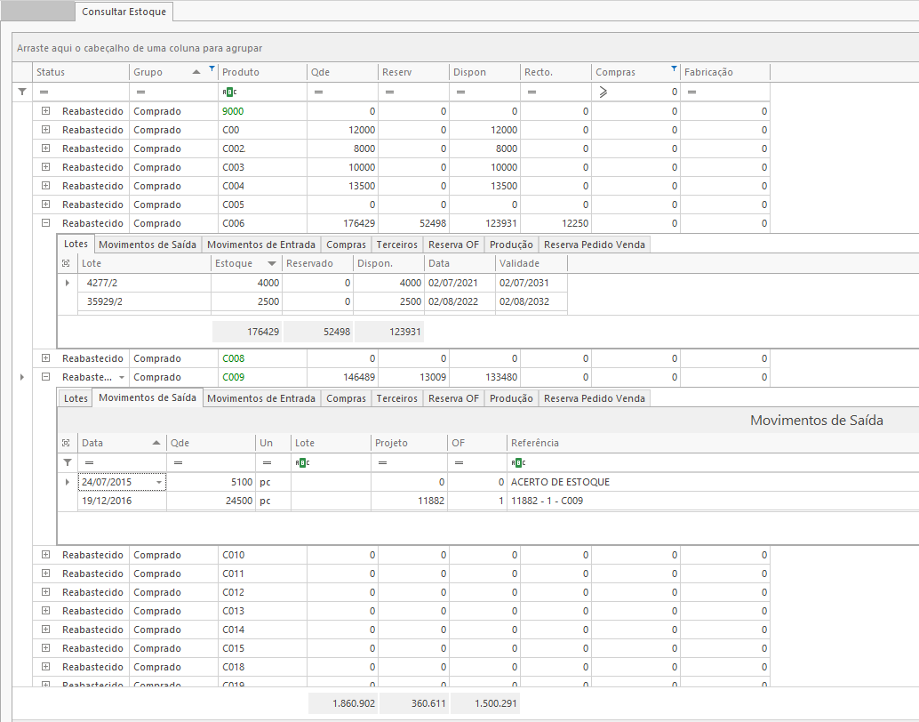This screenshot has width=919, height=722.
Task: Click the ABC filter operator under Produto
Action: click(x=229, y=92)
